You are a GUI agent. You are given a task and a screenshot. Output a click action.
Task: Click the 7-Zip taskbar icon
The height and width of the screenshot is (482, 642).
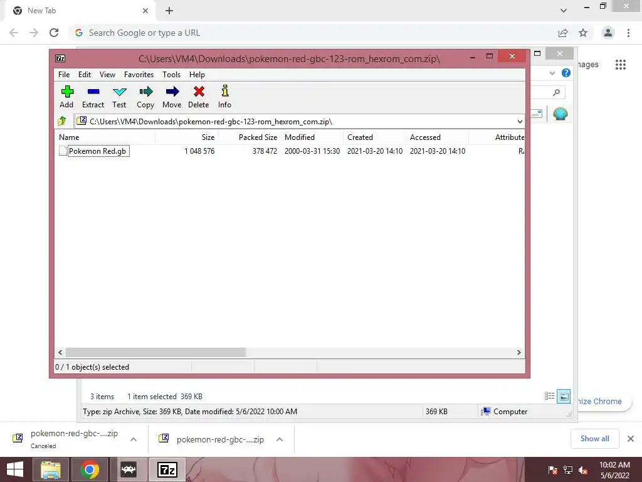pyautogui.click(x=167, y=469)
